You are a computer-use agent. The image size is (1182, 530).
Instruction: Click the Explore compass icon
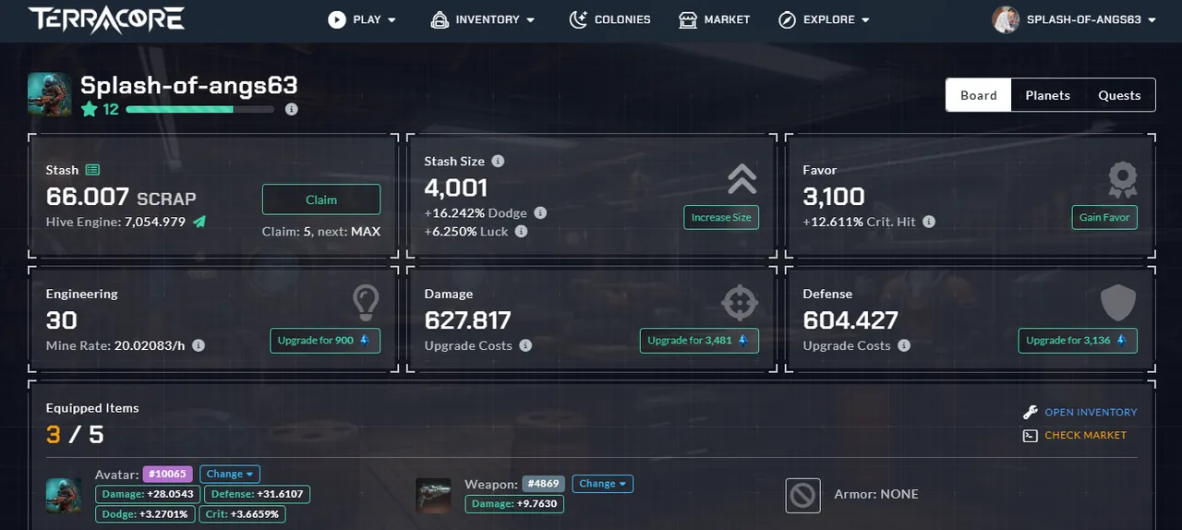[788, 19]
